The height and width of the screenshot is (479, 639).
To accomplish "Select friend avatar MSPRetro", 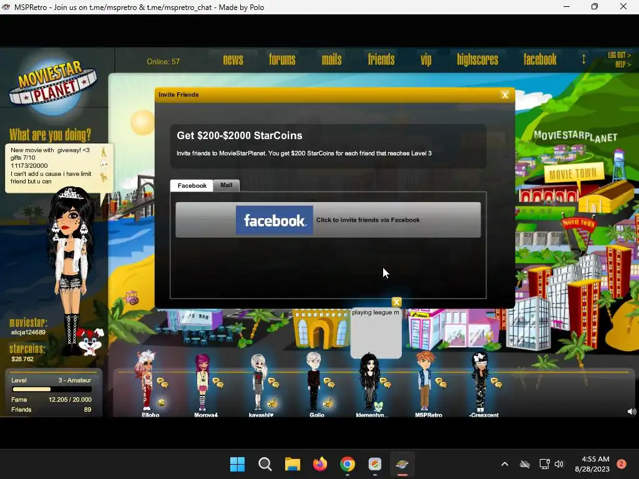I will [424, 381].
